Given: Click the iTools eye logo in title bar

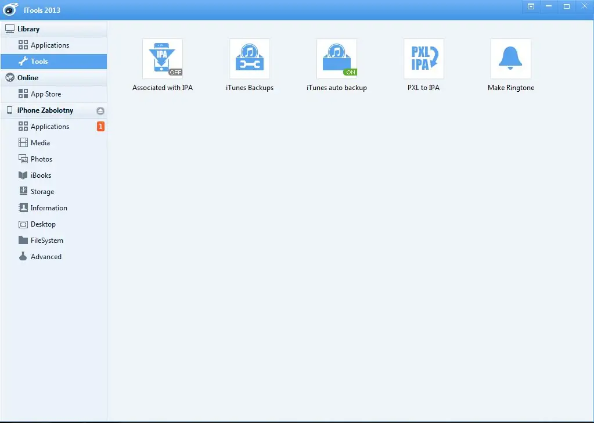Looking at the screenshot, I should 10,9.
